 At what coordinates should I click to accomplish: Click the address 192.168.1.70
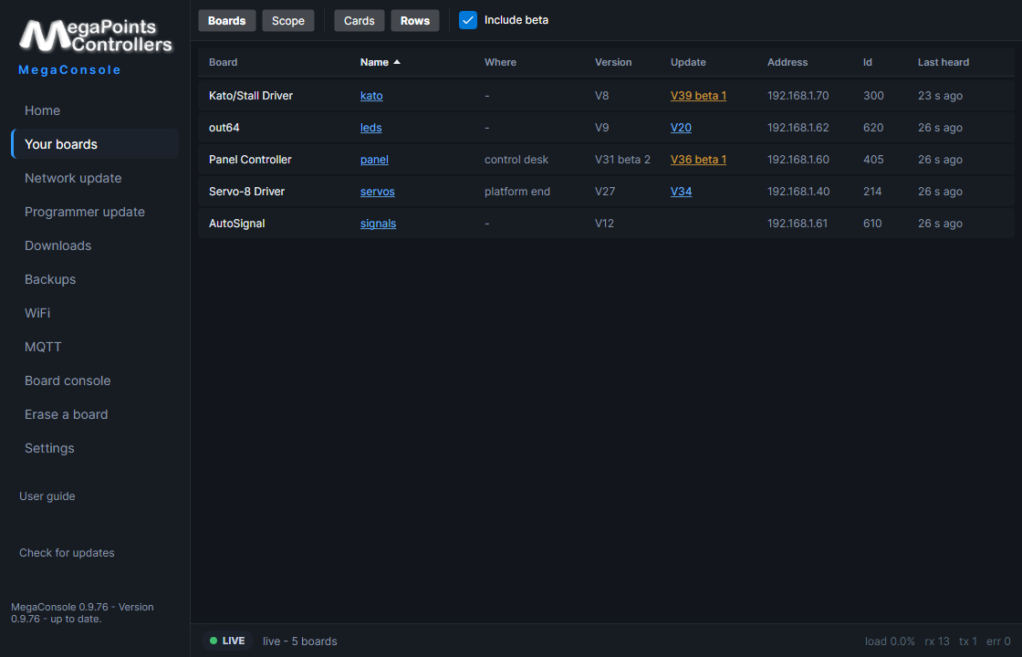[798, 96]
